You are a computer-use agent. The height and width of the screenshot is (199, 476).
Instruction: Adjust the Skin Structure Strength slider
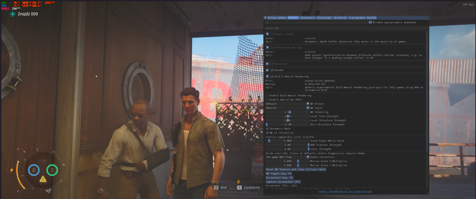coord(288,124)
